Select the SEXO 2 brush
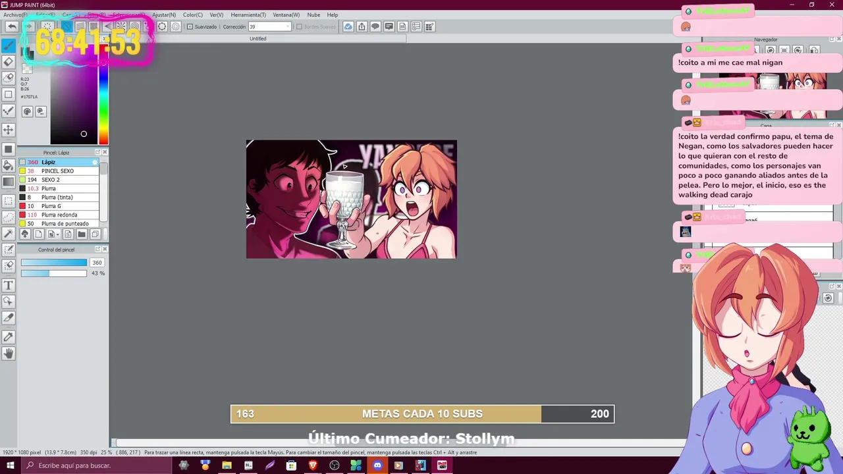843x474 pixels. pos(59,180)
